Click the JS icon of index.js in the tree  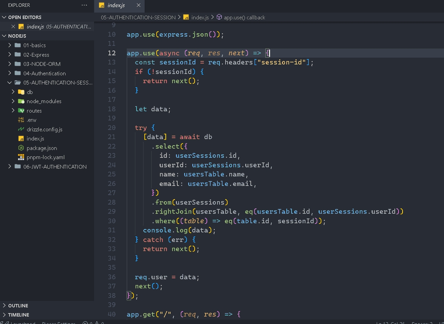[21, 139]
